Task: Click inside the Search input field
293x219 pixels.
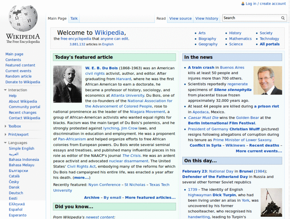Action: pos(251,18)
